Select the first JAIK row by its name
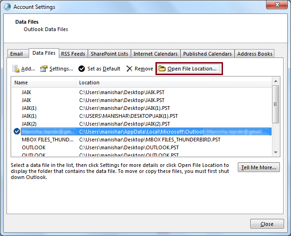Screen dimensions: 291x236 pos(26,92)
